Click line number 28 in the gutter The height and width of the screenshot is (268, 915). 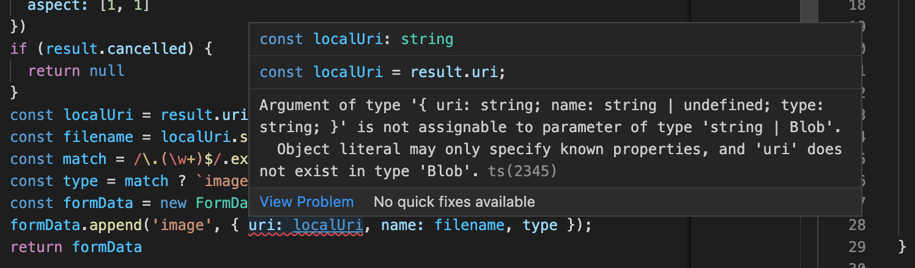[857, 225]
